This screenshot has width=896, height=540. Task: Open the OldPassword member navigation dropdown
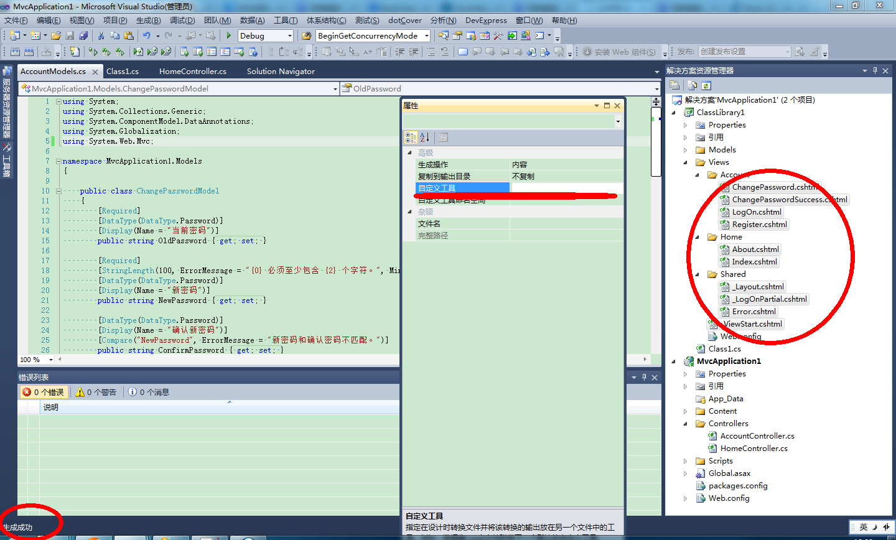[656, 89]
